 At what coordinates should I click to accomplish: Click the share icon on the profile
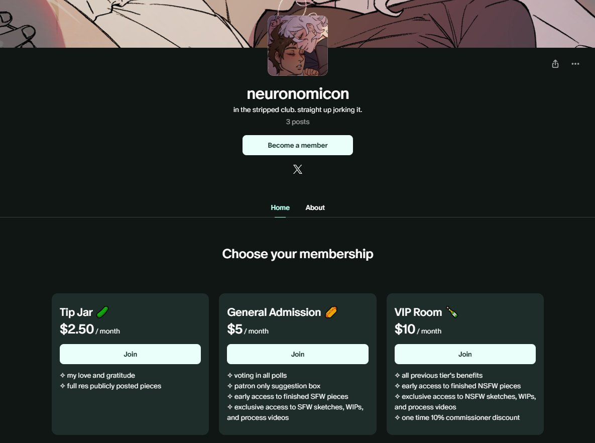pyautogui.click(x=555, y=64)
